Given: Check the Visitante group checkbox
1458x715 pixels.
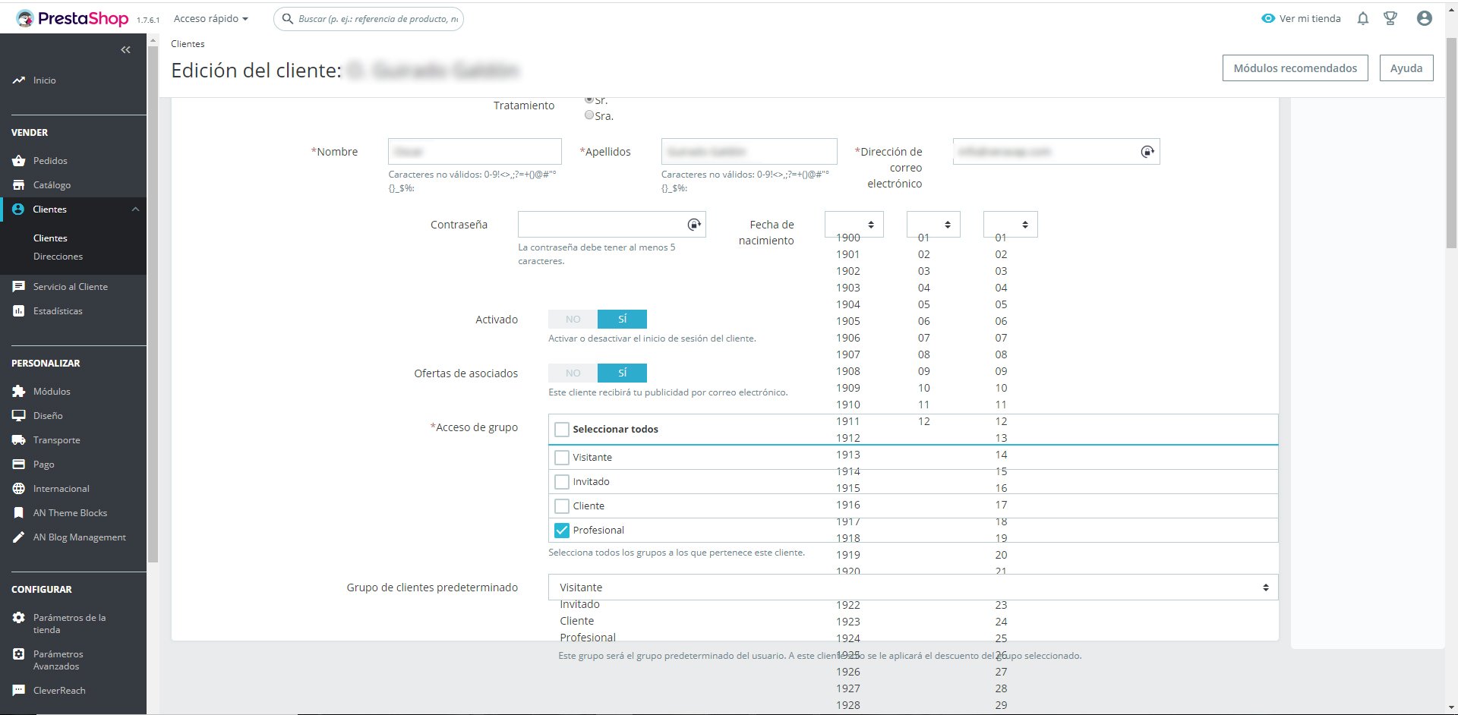Looking at the screenshot, I should [x=562, y=458].
